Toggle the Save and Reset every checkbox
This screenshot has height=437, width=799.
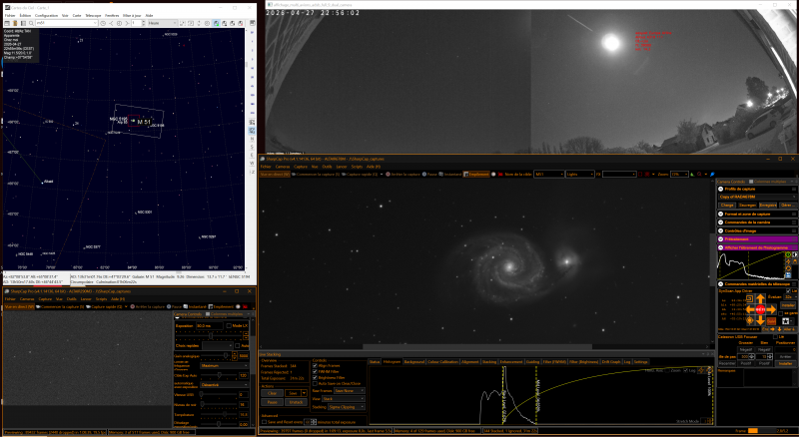pos(264,422)
